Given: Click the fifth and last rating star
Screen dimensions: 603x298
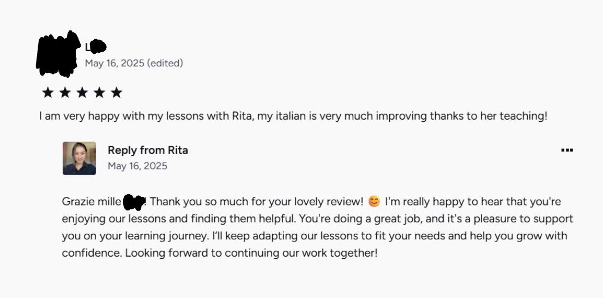Looking at the screenshot, I should tap(116, 92).
